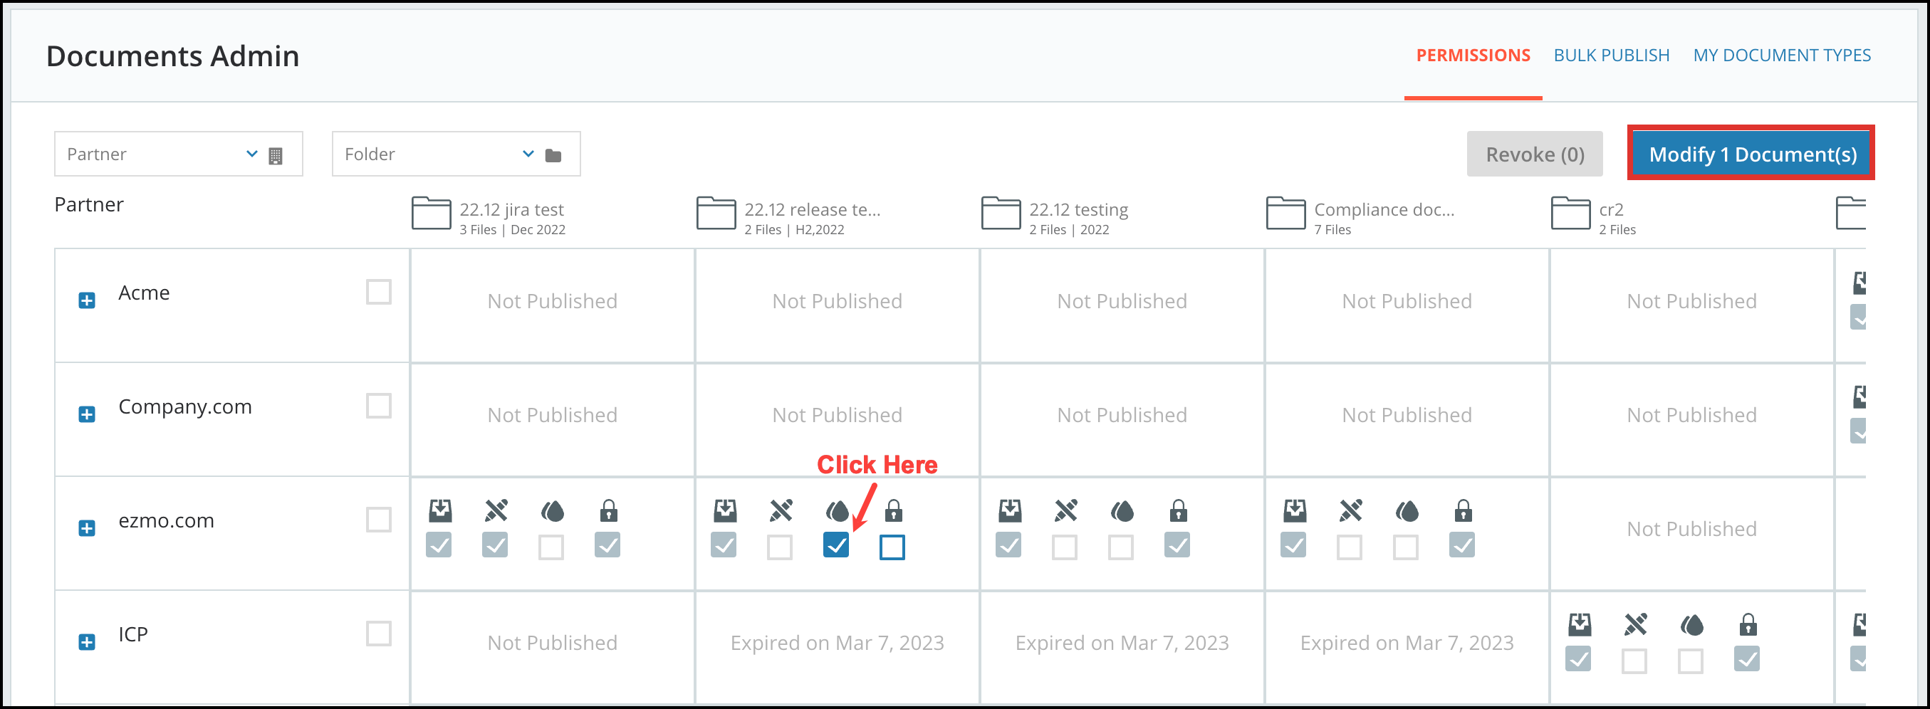The image size is (1930, 709).
Task: Click the 22.12 jira test folder icon
Action: 431,214
